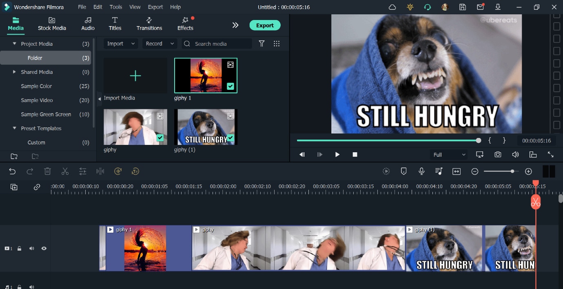Delete selected clip with trash icon
Screen dimensions: 563x289
(x=47, y=171)
